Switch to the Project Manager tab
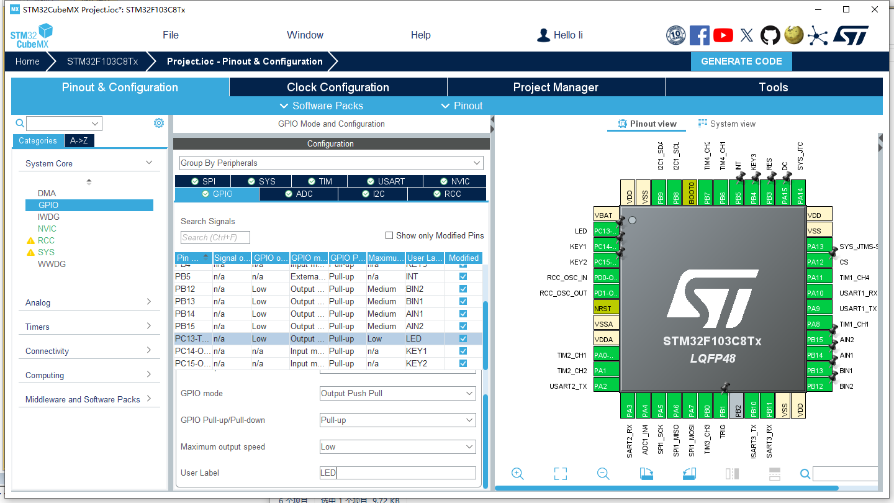894x503 pixels. [x=556, y=87]
